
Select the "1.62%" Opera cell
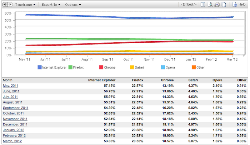[217, 141]
